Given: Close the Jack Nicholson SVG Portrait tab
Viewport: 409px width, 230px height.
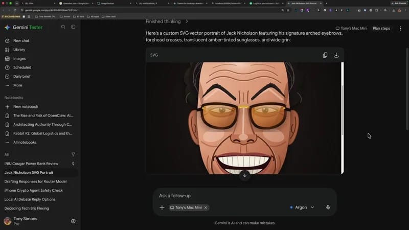Looking at the screenshot, I should tap(321, 4).
